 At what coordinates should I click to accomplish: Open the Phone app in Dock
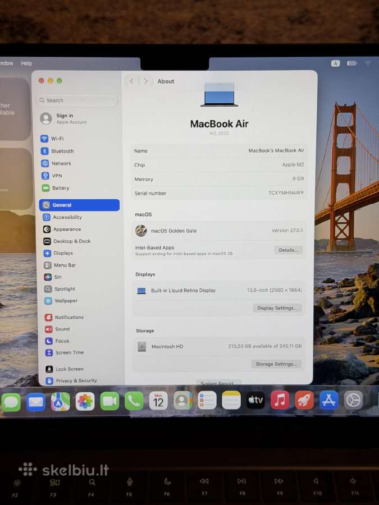coord(134,401)
